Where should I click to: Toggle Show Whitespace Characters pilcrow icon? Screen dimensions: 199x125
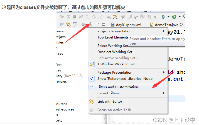tap(155, 17)
